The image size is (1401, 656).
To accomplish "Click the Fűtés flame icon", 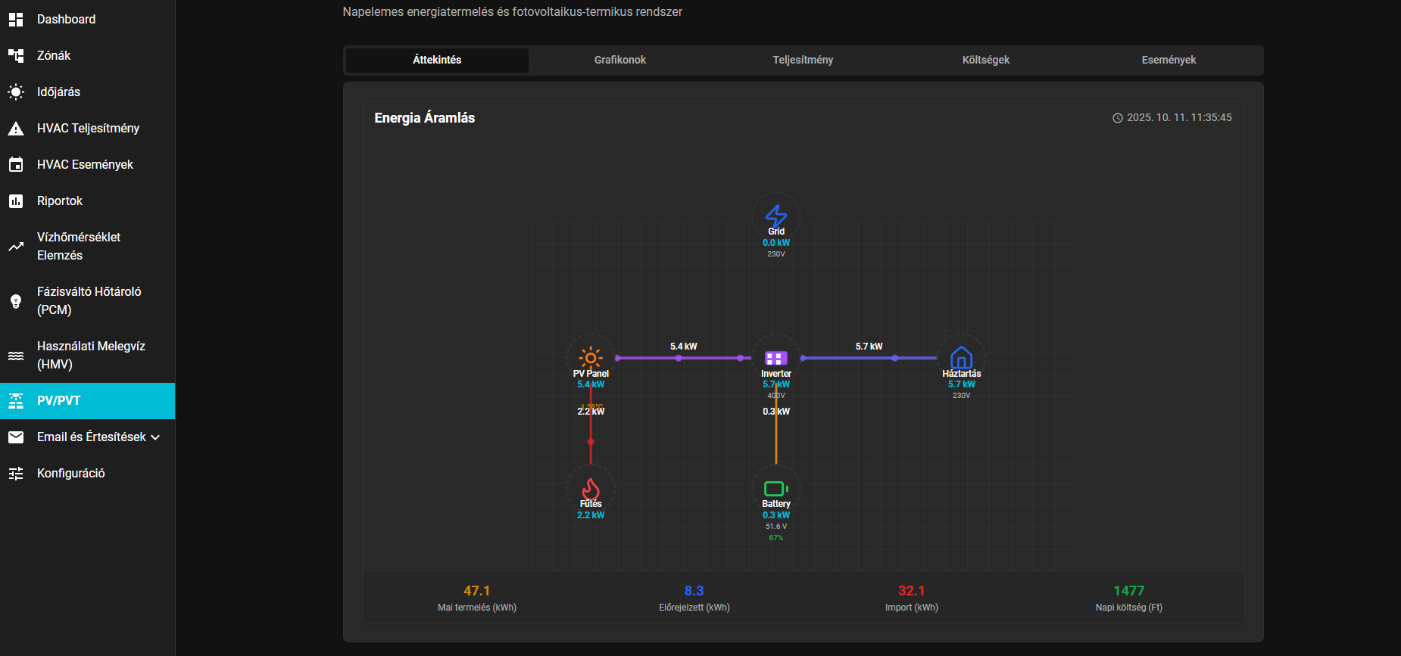I will tap(591, 488).
